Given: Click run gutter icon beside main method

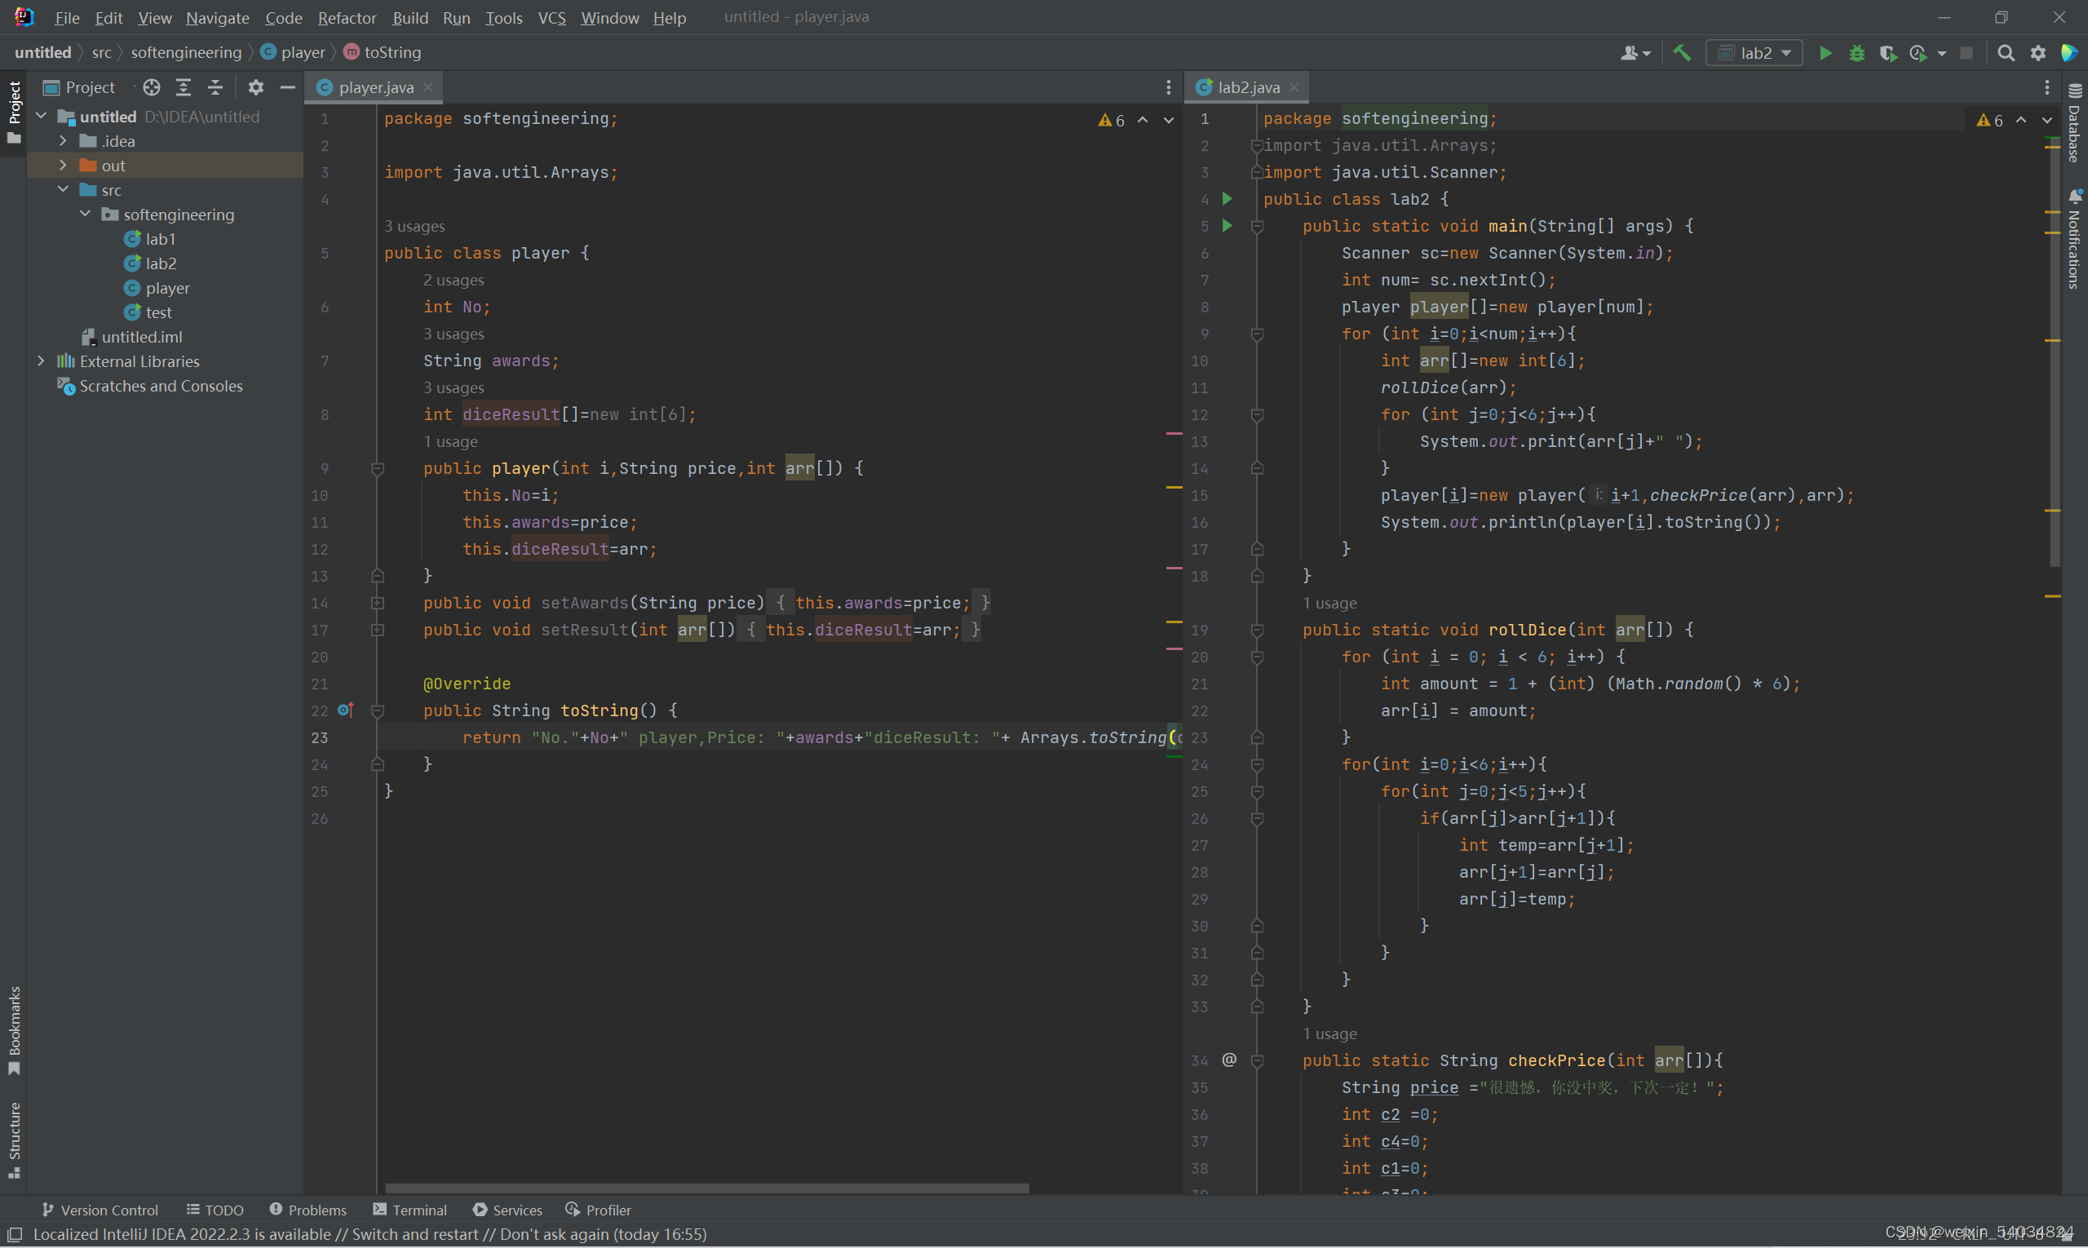Looking at the screenshot, I should point(1227,226).
